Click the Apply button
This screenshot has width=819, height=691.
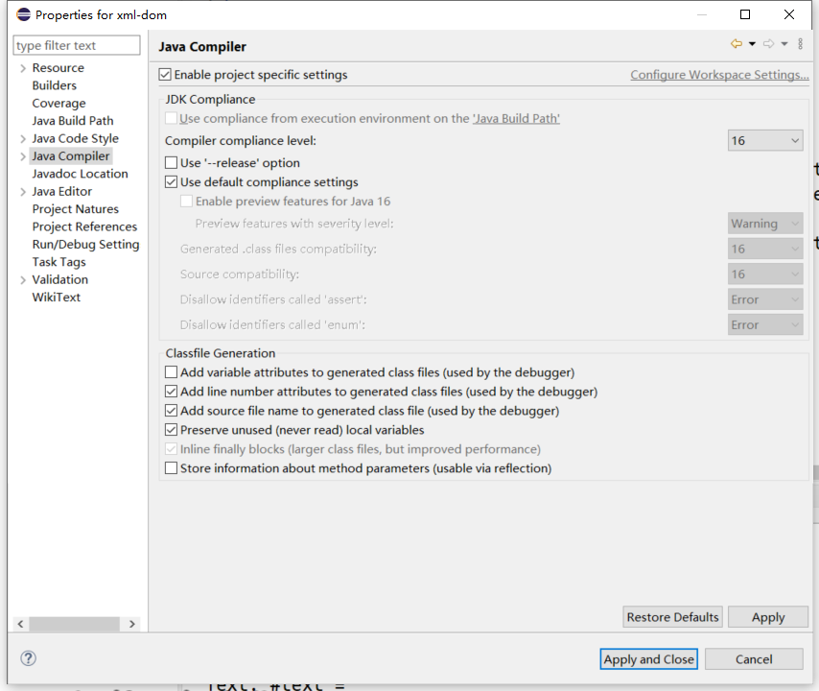pos(768,617)
